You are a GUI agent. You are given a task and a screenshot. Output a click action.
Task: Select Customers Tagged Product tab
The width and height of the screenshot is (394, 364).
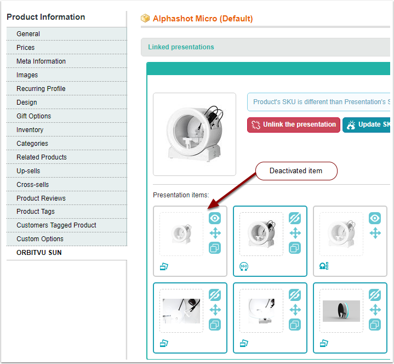coord(67,225)
